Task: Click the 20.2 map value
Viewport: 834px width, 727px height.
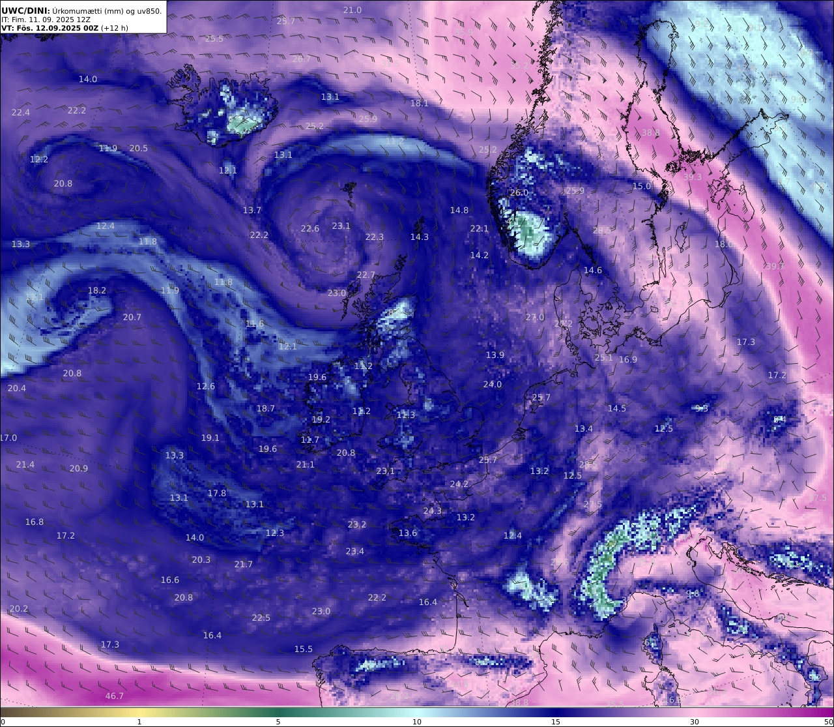Action: click(19, 608)
